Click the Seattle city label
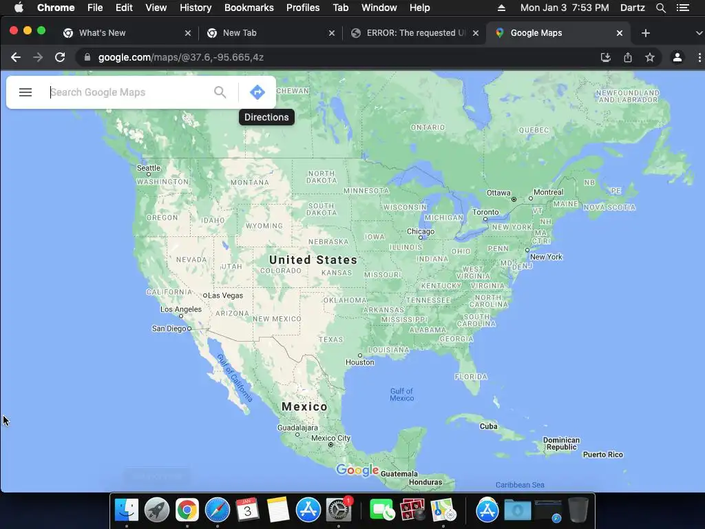 pyautogui.click(x=149, y=168)
